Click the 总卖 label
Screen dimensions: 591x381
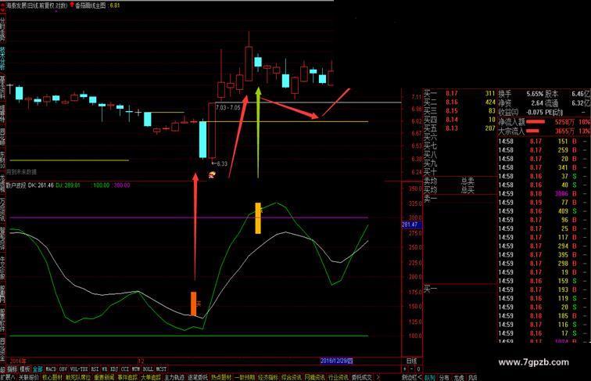coord(467,182)
